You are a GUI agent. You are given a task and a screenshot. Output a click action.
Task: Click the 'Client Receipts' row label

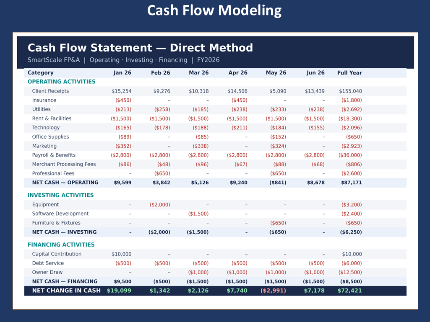[x=50, y=91]
